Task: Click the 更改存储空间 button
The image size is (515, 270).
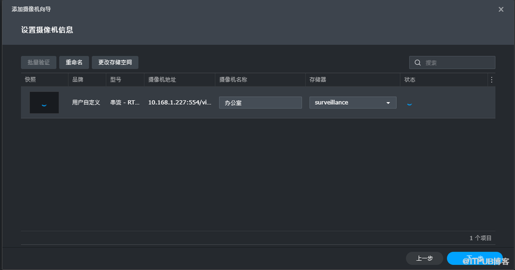Action: 115,63
